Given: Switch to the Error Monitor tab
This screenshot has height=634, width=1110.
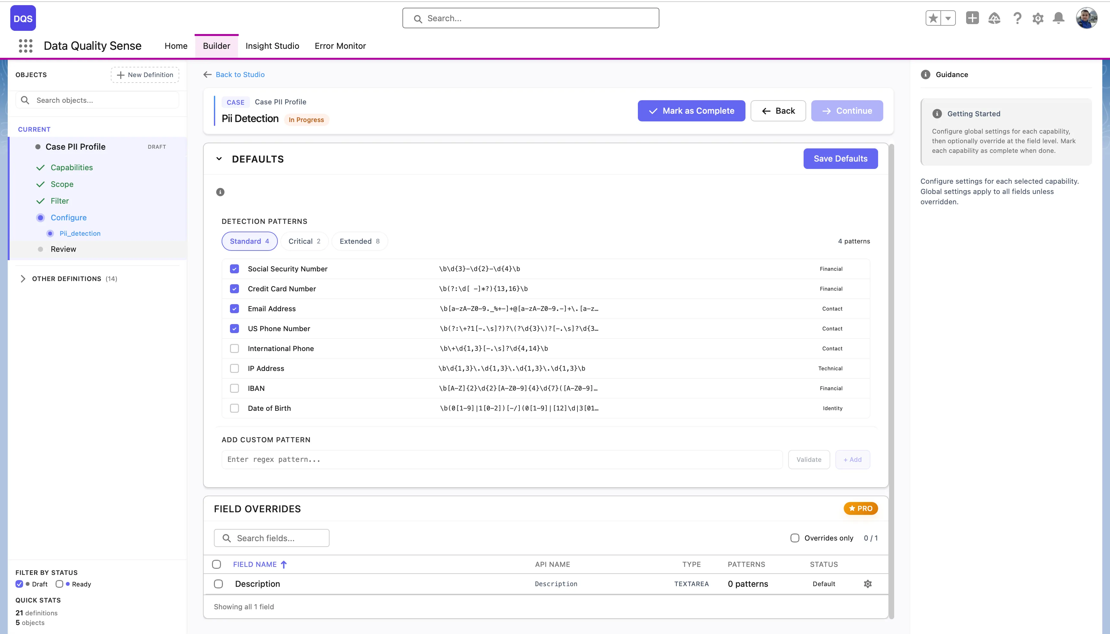Looking at the screenshot, I should 340,46.
